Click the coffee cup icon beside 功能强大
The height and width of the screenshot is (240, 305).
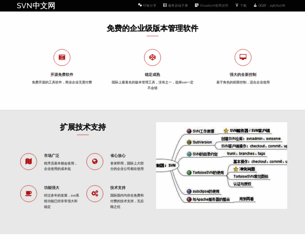28,194
